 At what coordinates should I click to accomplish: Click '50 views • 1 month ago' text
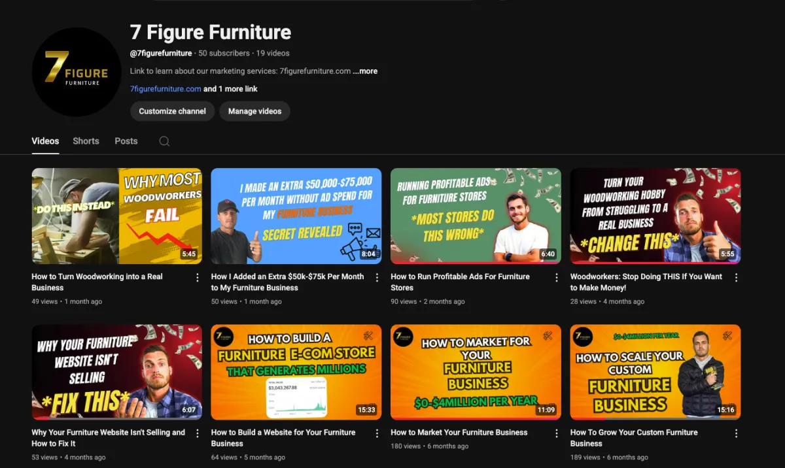pos(246,301)
